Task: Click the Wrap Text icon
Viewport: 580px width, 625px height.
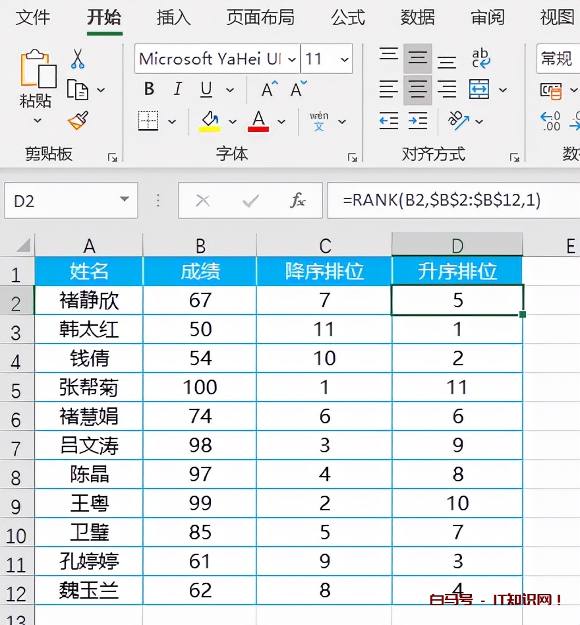Action: pos(480,59)
